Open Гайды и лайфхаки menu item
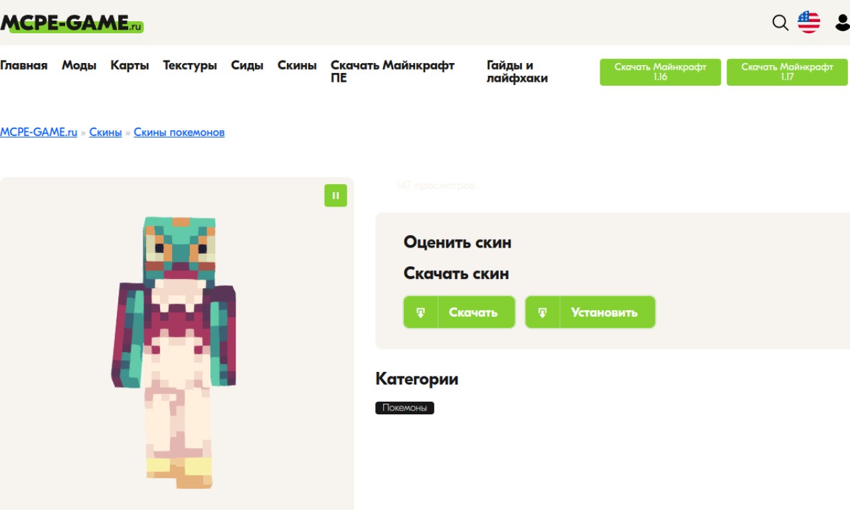Viewport: 850px width, 510px height. click(517, 72)
